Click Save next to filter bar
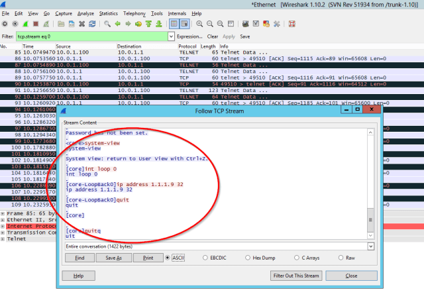 pos(245,36)
